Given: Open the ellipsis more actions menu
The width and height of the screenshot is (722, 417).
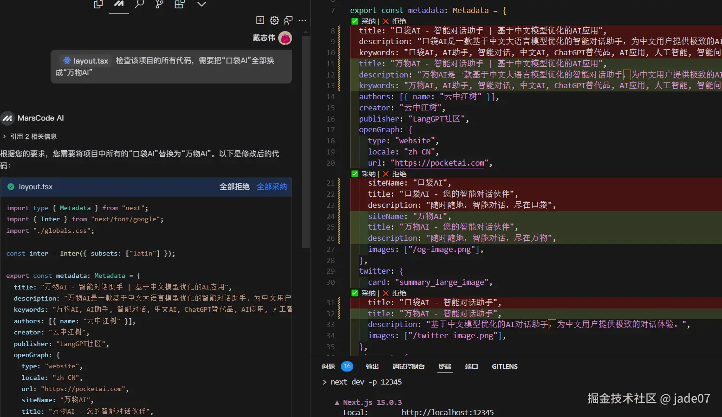Looking at the screenshot, I should pos(302,21).
